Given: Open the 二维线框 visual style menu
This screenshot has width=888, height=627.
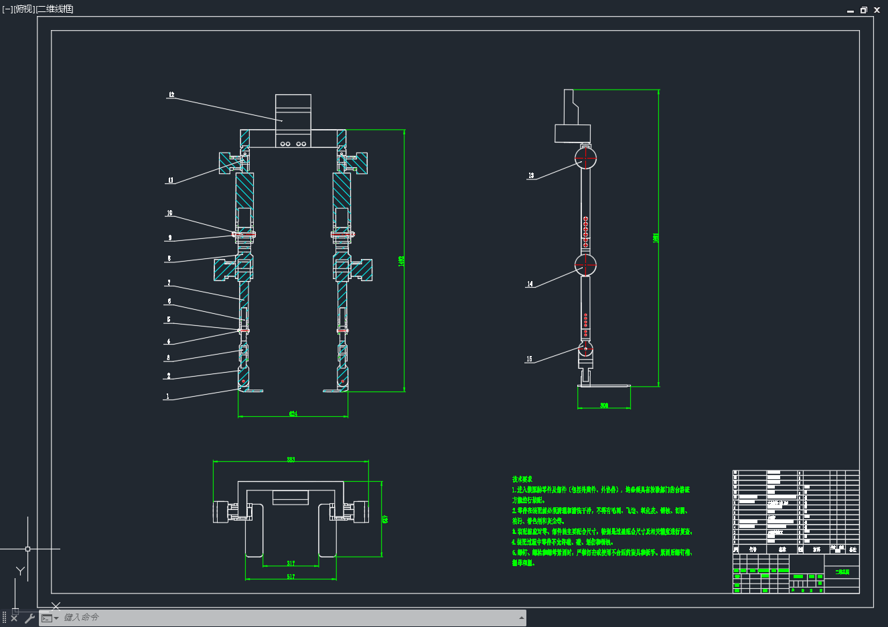Looking at the screenshot, I should pos(55,9).
